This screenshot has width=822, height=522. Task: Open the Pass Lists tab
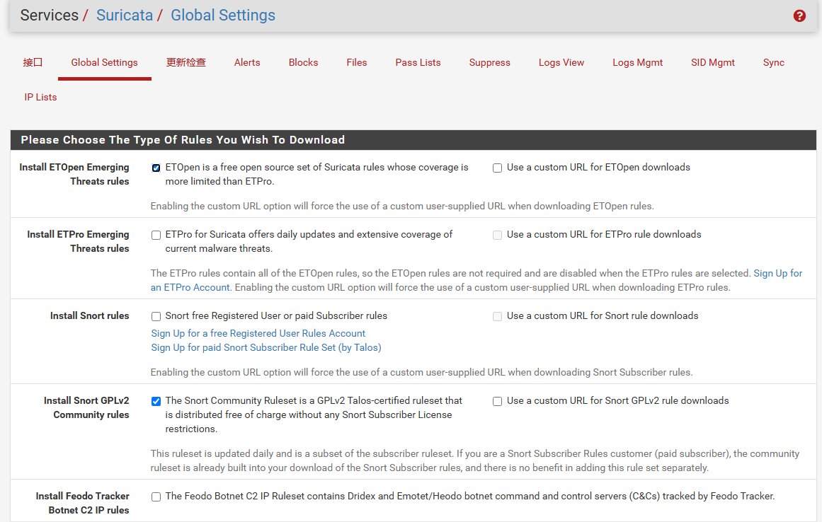(x=418, y=62)
